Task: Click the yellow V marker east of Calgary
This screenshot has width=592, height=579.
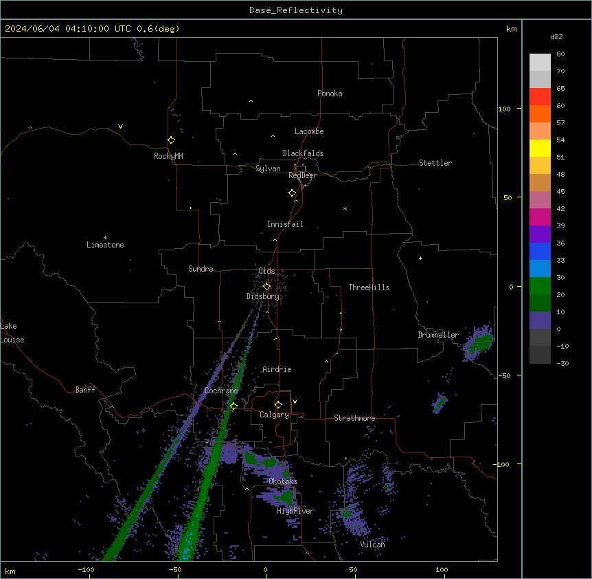Action: click(x=295, y=402)
